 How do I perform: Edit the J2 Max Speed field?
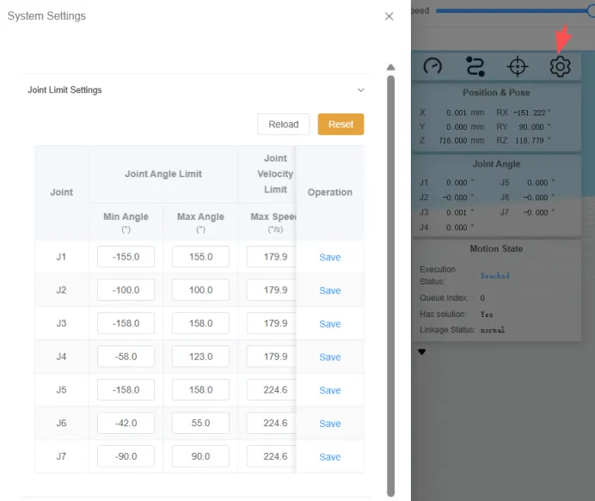tap(271, 290)
